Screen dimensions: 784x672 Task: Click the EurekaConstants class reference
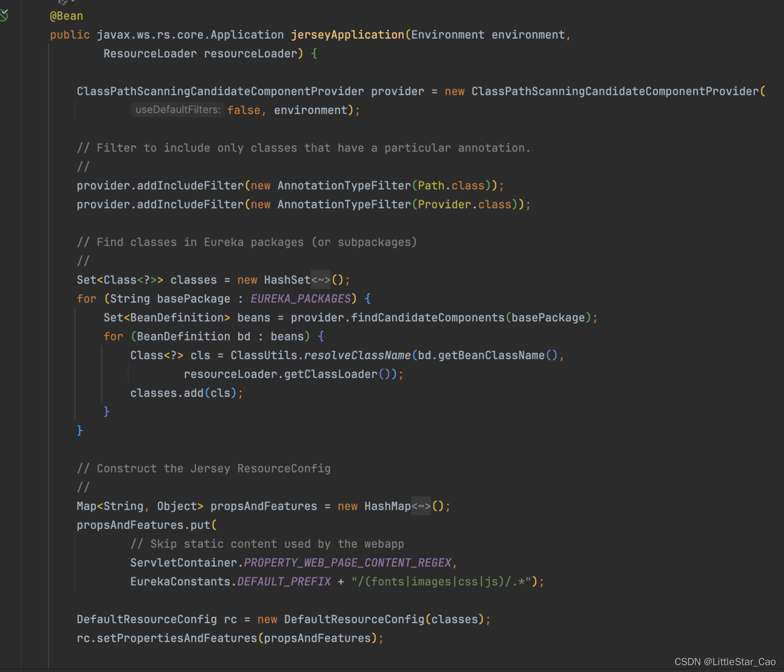(x=180, y=582)
